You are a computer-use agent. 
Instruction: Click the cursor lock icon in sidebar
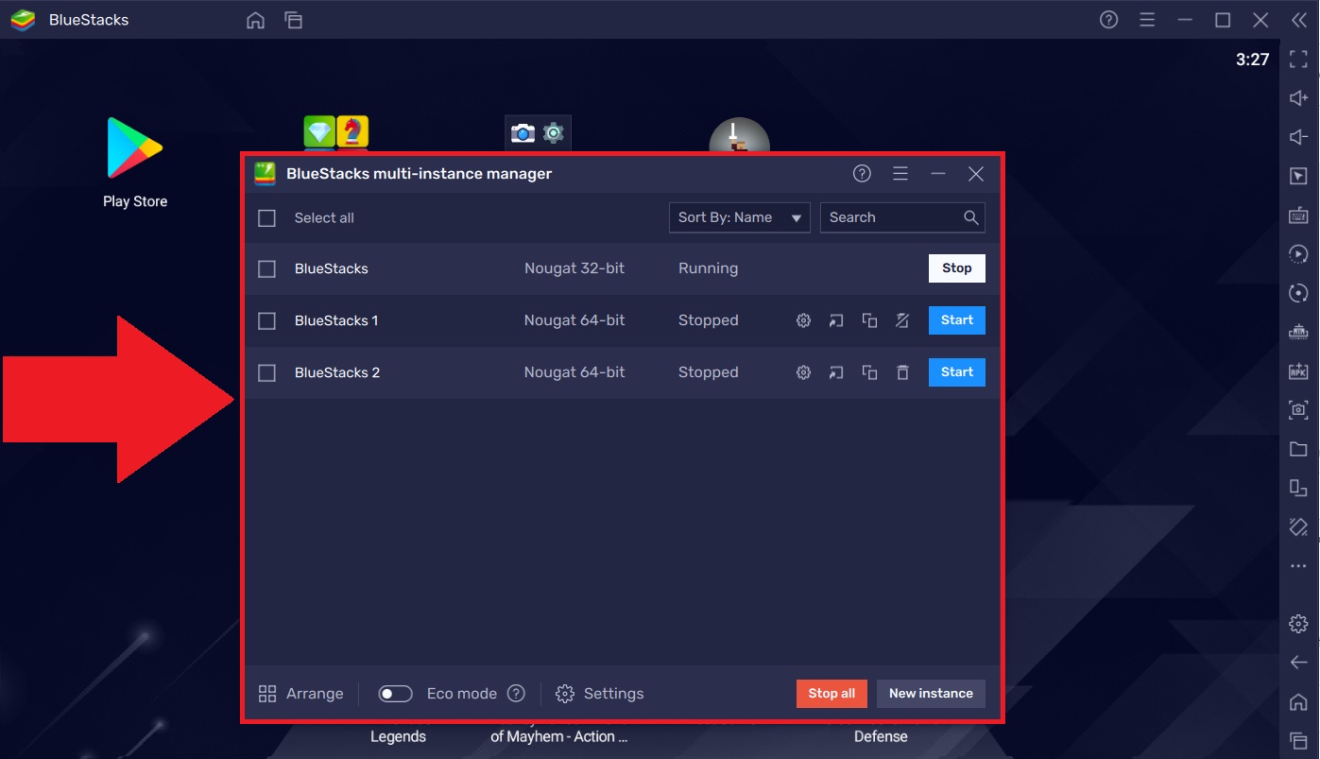(x=1298, y=177)
